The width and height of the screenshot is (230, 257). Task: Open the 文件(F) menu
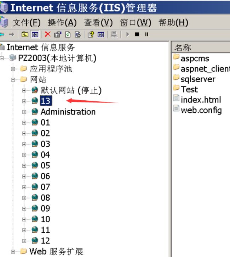[x=27, y=23]
